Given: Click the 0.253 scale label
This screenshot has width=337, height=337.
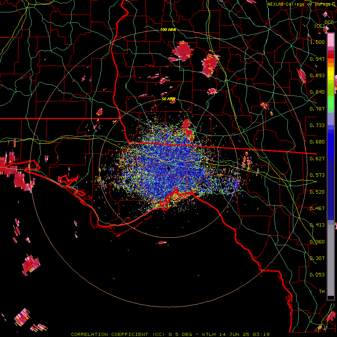Looking at the screenshot, I should [317, 275].
